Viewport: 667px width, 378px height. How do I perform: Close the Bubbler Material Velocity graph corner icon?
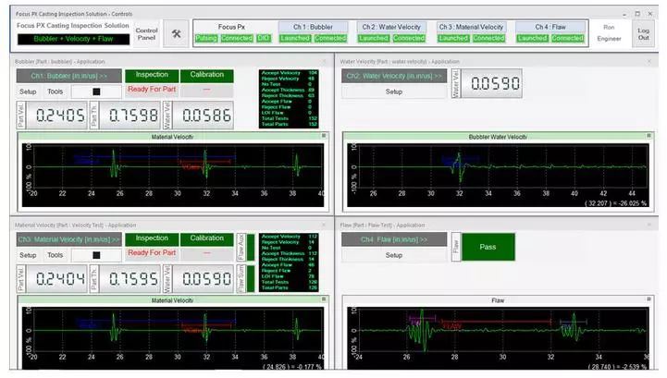click(x=324, y=137)
